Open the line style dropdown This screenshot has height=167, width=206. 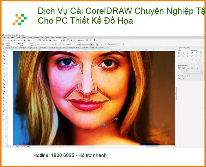[91, 44]
